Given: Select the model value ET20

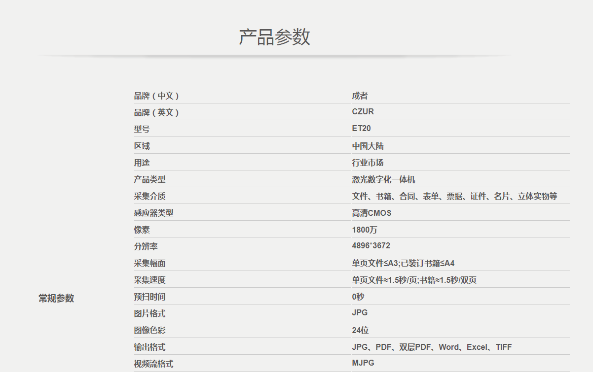Looking at the screenshot, I should (362, 129).
